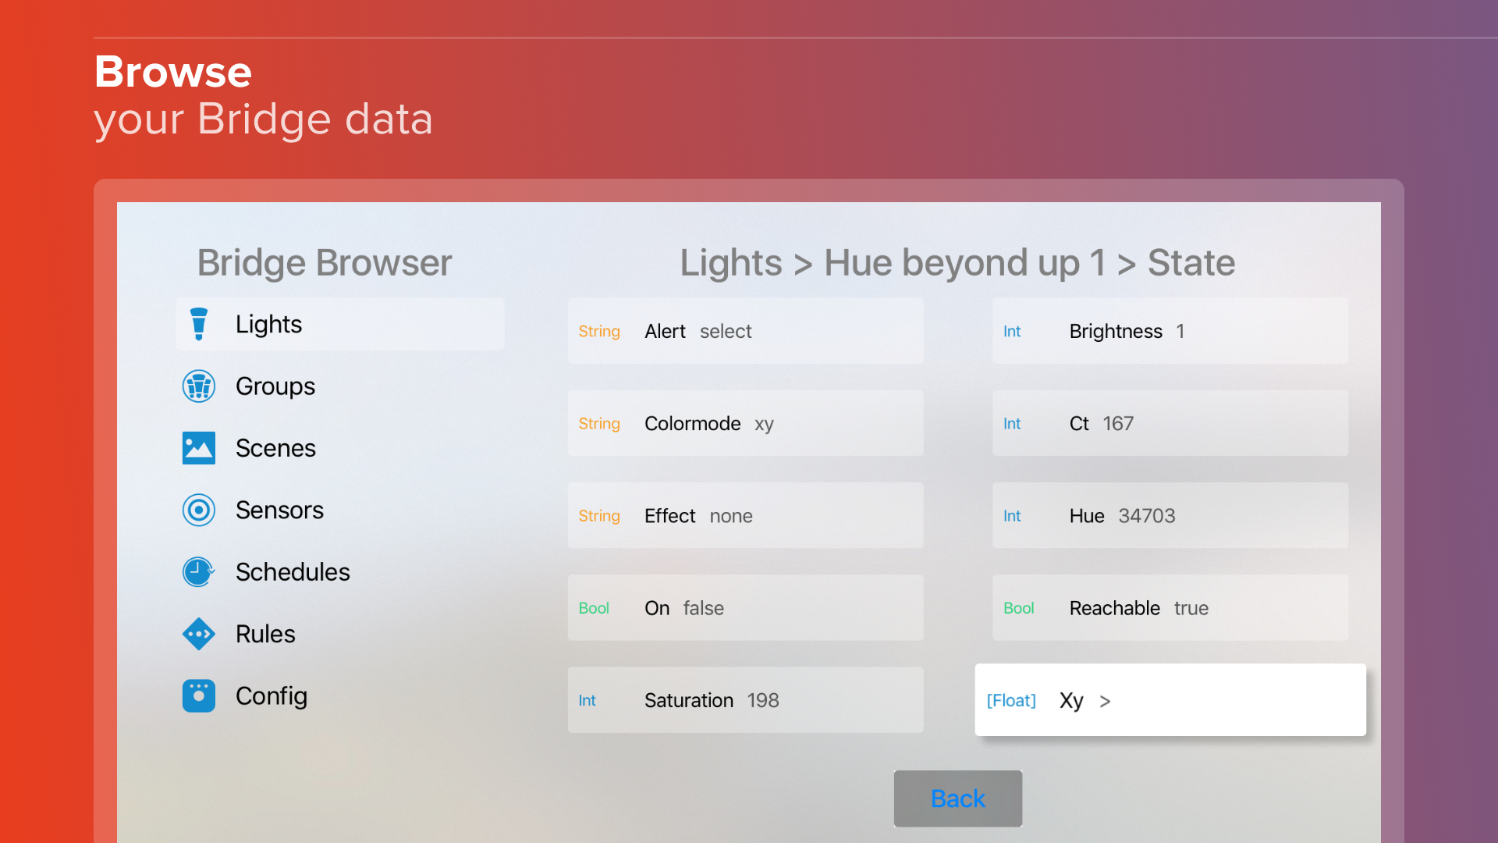Open the Rules menu item
This screenshot has width=1498, height=843.
tap(340, 634)
